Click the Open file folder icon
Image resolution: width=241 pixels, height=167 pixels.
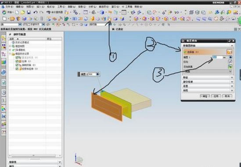point(23,12)
